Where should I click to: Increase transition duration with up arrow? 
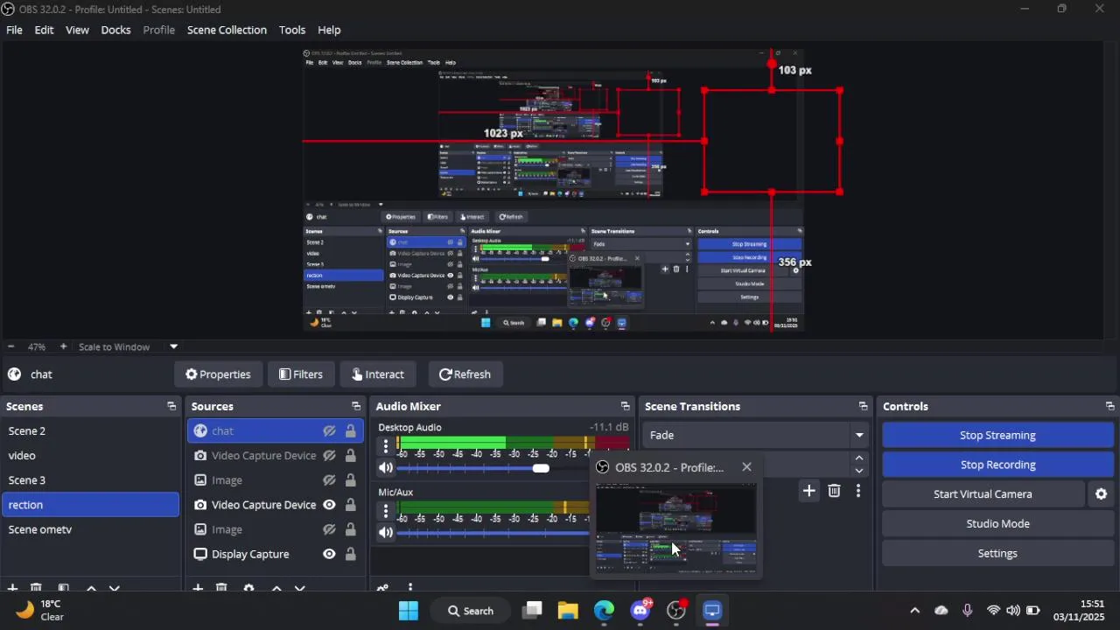[x=859, y=458]
